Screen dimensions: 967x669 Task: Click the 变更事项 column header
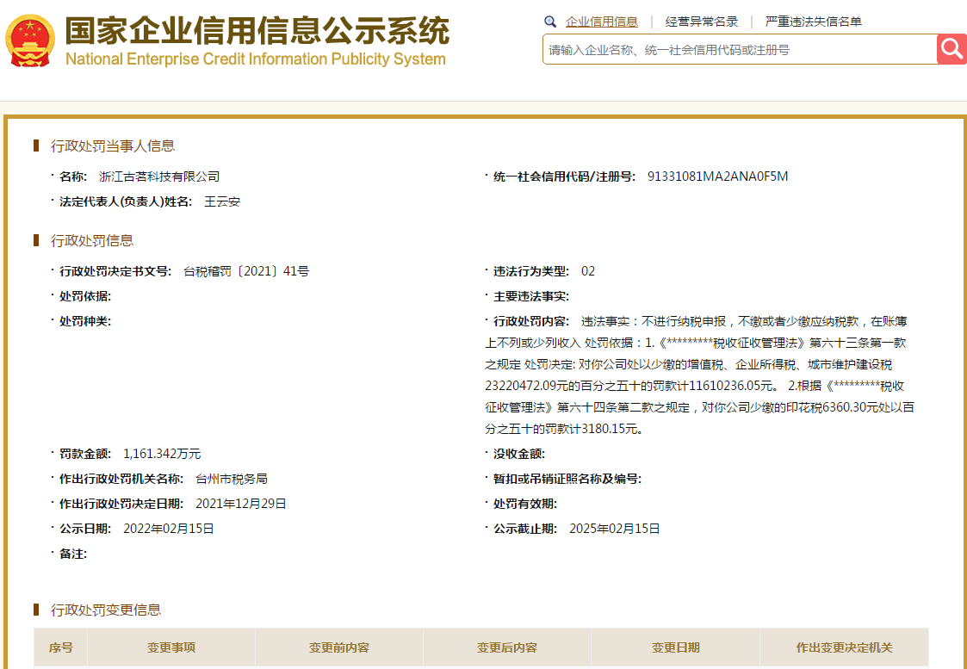[x=172, y=647]
